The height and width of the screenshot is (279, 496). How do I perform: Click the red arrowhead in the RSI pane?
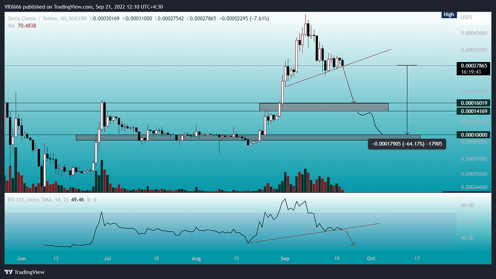pos(354,244)
